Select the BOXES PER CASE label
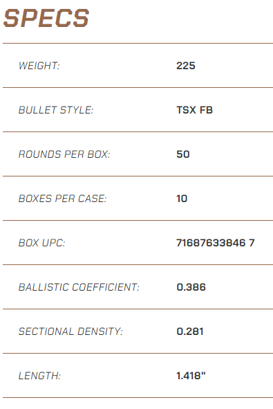The image size is (273, 409). pyautogui.click(x=62, y=199)
